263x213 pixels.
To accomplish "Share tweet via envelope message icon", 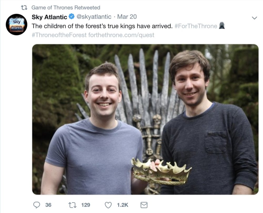I will click(144, 205).
